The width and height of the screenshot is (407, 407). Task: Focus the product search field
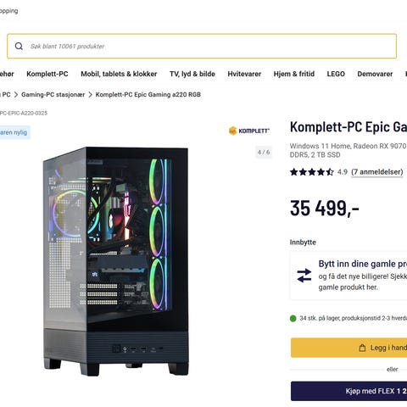click(202, 46)
